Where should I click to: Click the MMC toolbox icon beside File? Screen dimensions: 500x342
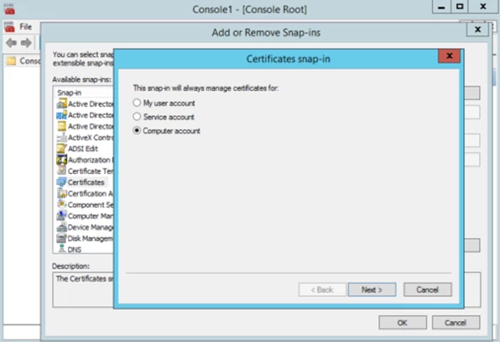point(9,27)
